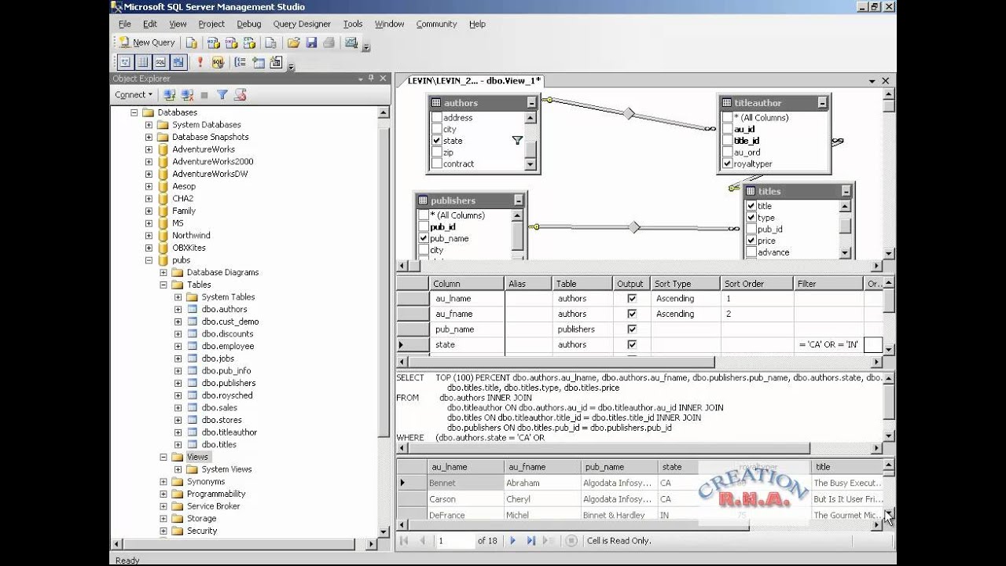The image size is (1006, 566).
Task: Uncheck royaltyper in titleauthor table
Action: click(x=727, y=164)
